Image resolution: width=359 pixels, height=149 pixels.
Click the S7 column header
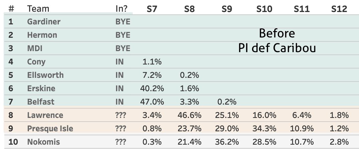pos(152,9)
